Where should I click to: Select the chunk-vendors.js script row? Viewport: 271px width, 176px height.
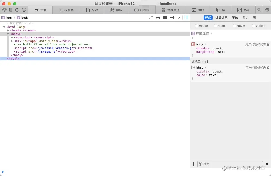point(95,48)
